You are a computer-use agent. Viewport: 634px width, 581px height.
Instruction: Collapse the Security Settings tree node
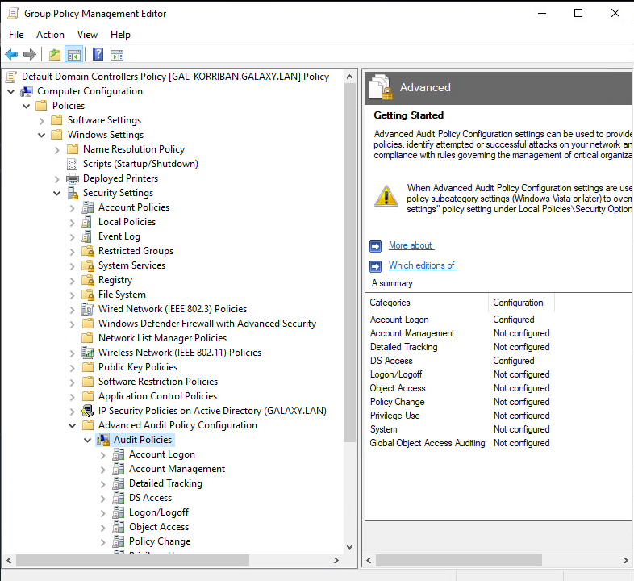[x=57, y=193]
